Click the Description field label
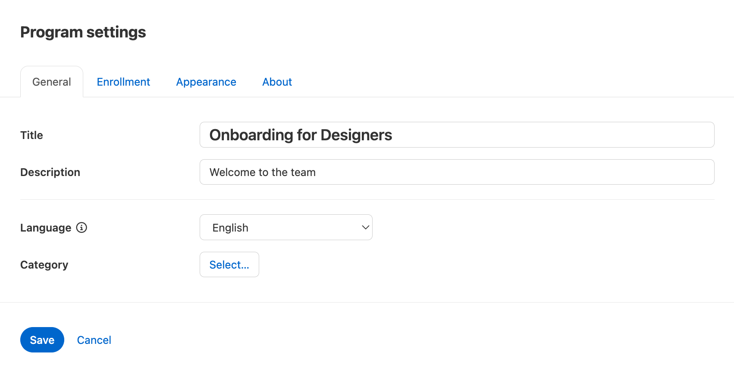 [50, 172]
